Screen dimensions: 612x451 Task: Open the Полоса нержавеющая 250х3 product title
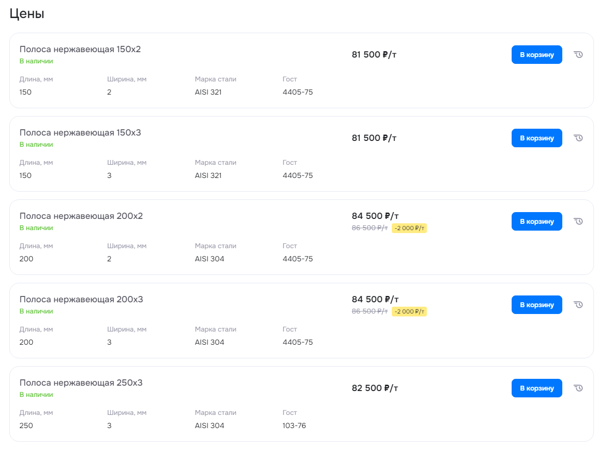81,383
